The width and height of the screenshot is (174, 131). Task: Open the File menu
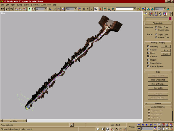(x=2, y=5)
